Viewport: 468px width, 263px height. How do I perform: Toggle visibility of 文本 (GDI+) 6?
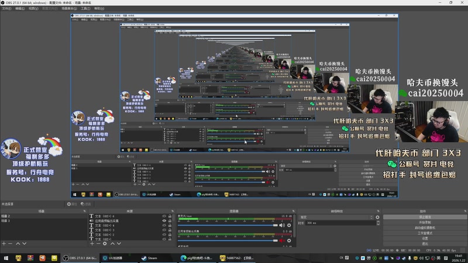click(x=164, y=216)
